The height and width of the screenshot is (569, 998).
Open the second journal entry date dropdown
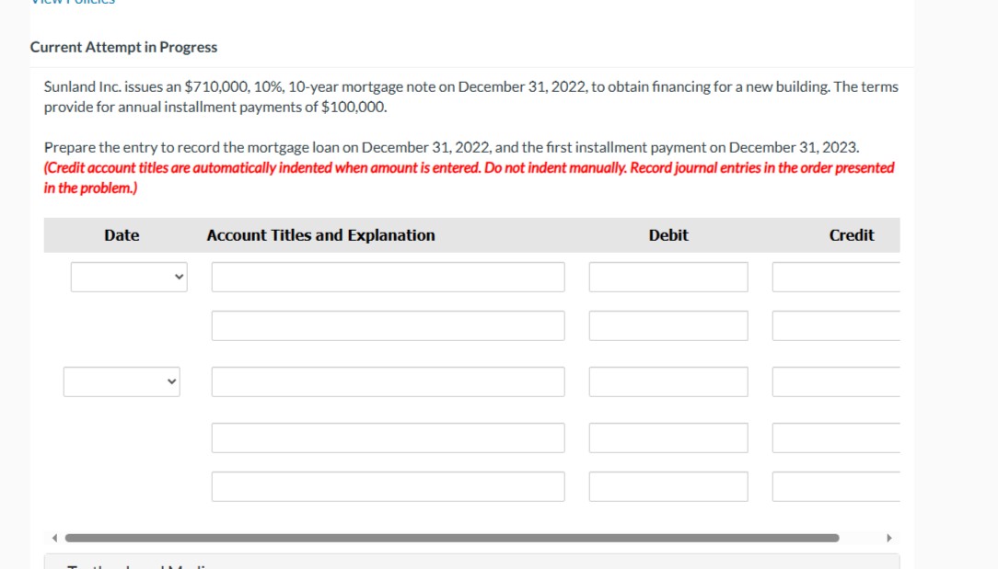coord(122,381)
